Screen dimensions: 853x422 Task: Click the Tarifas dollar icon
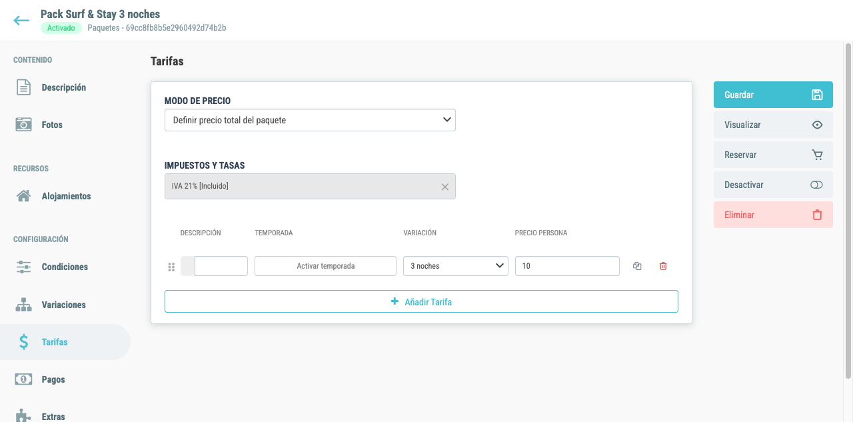(24, 342)
